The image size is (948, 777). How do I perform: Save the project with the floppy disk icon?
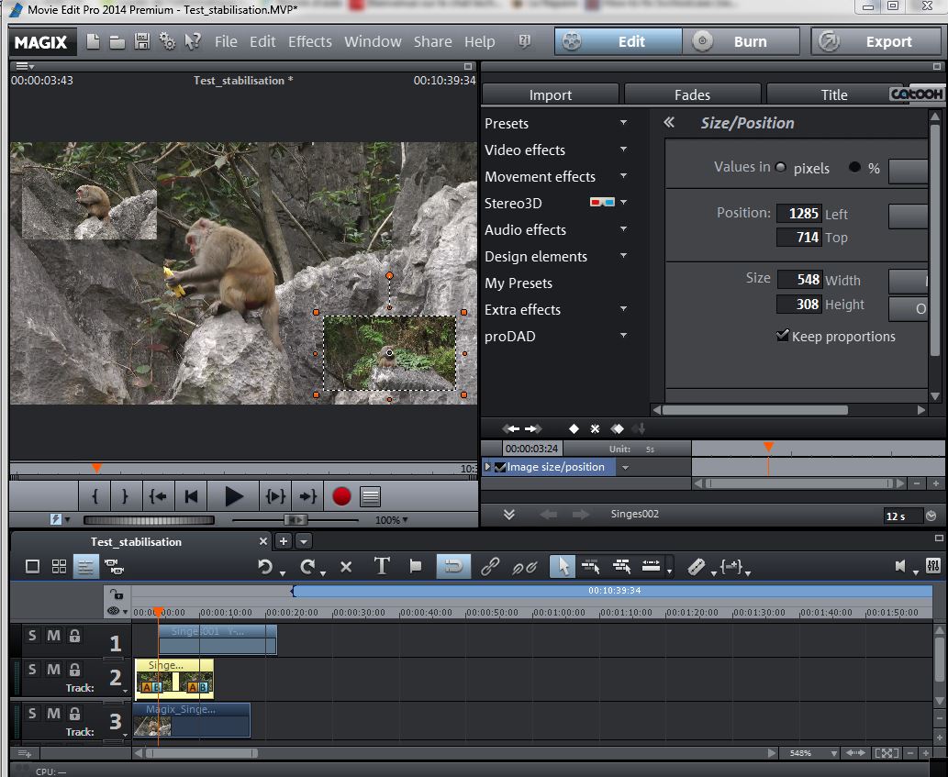(142, 41)
